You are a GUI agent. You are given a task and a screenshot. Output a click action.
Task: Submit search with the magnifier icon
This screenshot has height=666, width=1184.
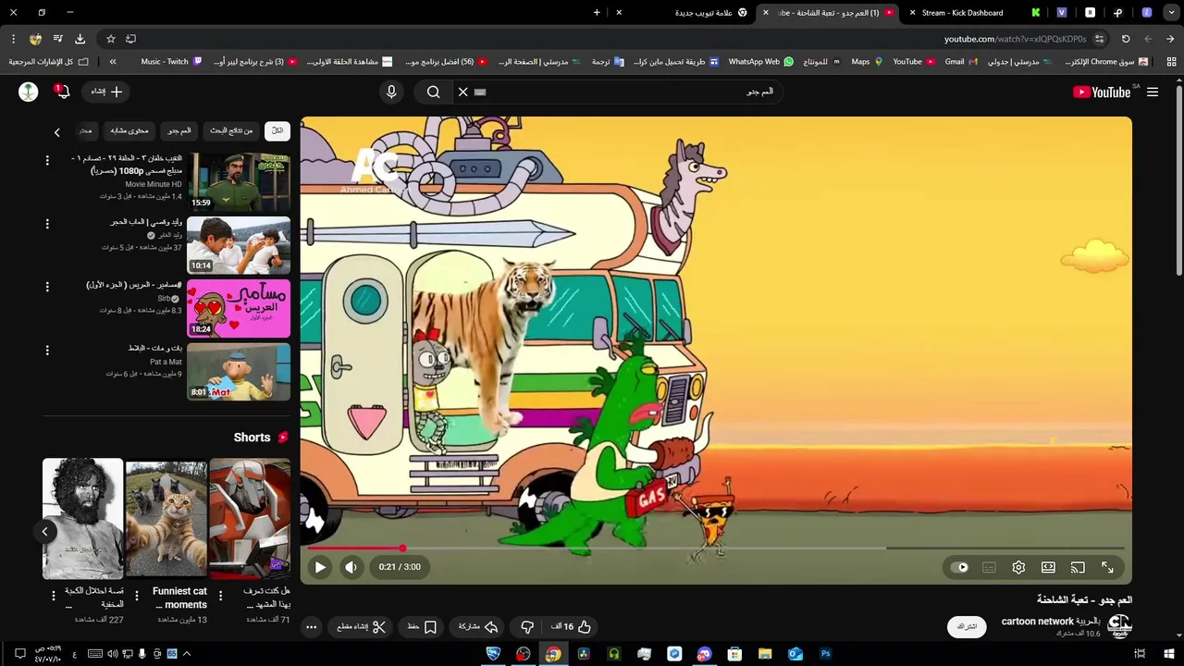tap(434, 92)
